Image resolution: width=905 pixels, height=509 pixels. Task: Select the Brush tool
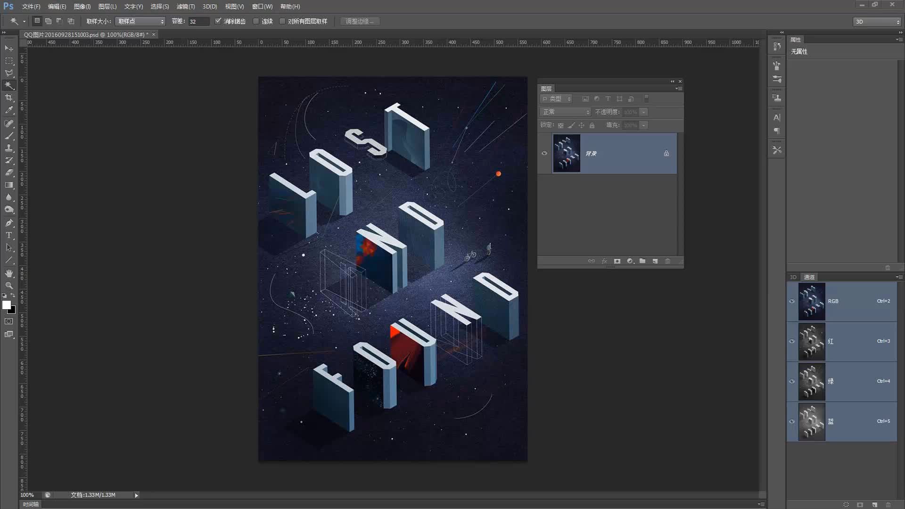9,135
